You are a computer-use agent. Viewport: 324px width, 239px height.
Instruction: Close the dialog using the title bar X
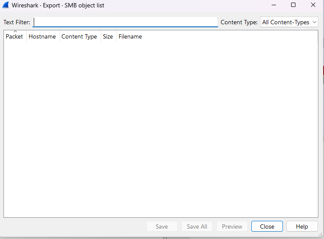313,5
